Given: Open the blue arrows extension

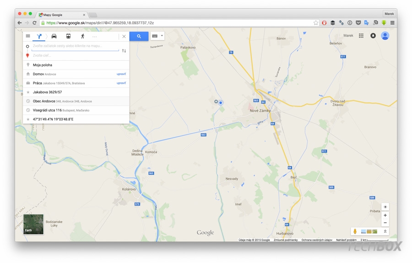Looking at the screenshot, I should (341, 23).
